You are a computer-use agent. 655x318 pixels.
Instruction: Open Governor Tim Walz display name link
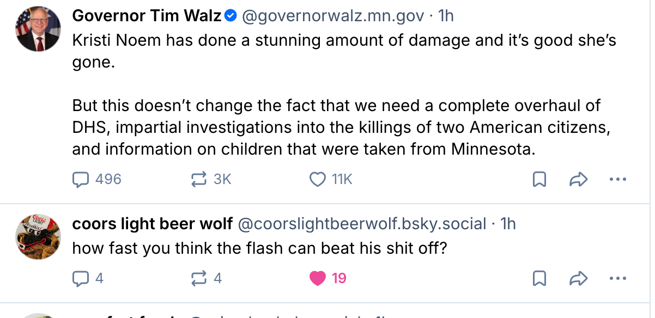tap(147, 16)
